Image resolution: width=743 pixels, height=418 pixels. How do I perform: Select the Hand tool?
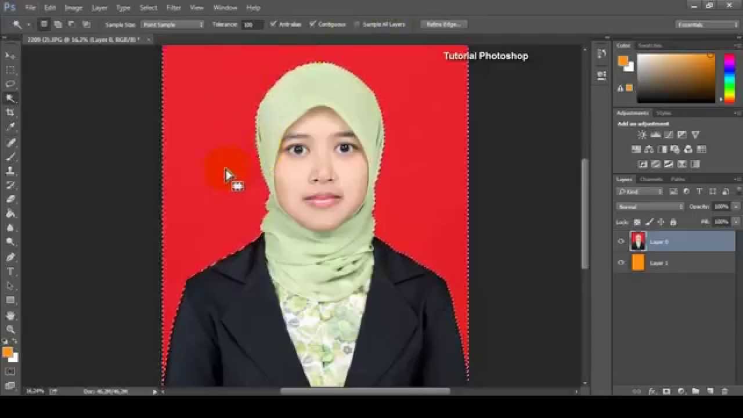(x=10, y=315)
